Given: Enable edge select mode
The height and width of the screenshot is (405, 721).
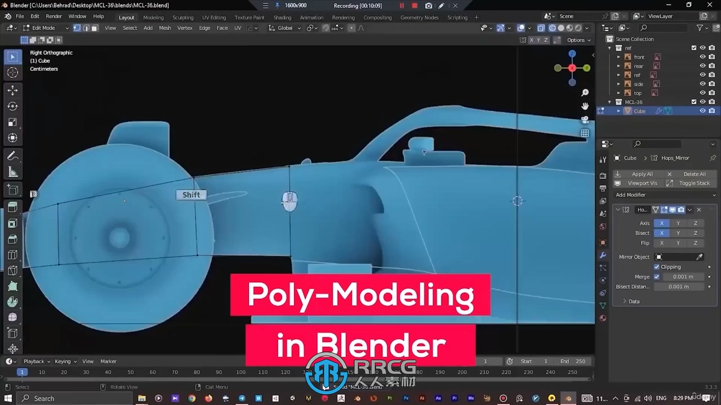Looking at the screenshot, I should 86,28.
